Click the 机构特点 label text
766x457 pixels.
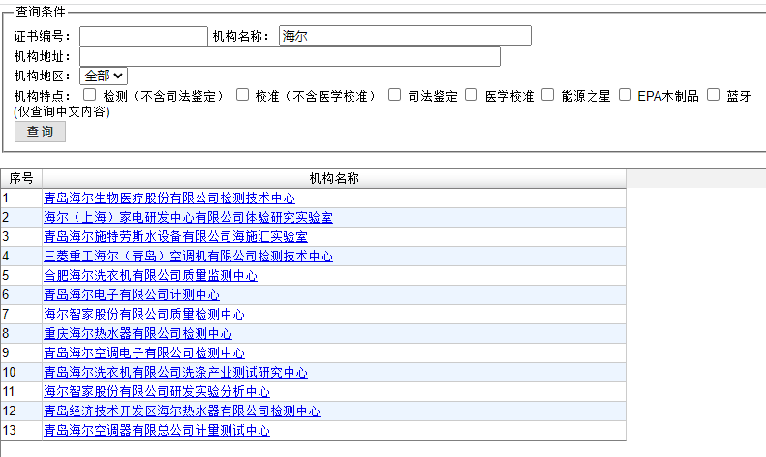click(42, 96)
